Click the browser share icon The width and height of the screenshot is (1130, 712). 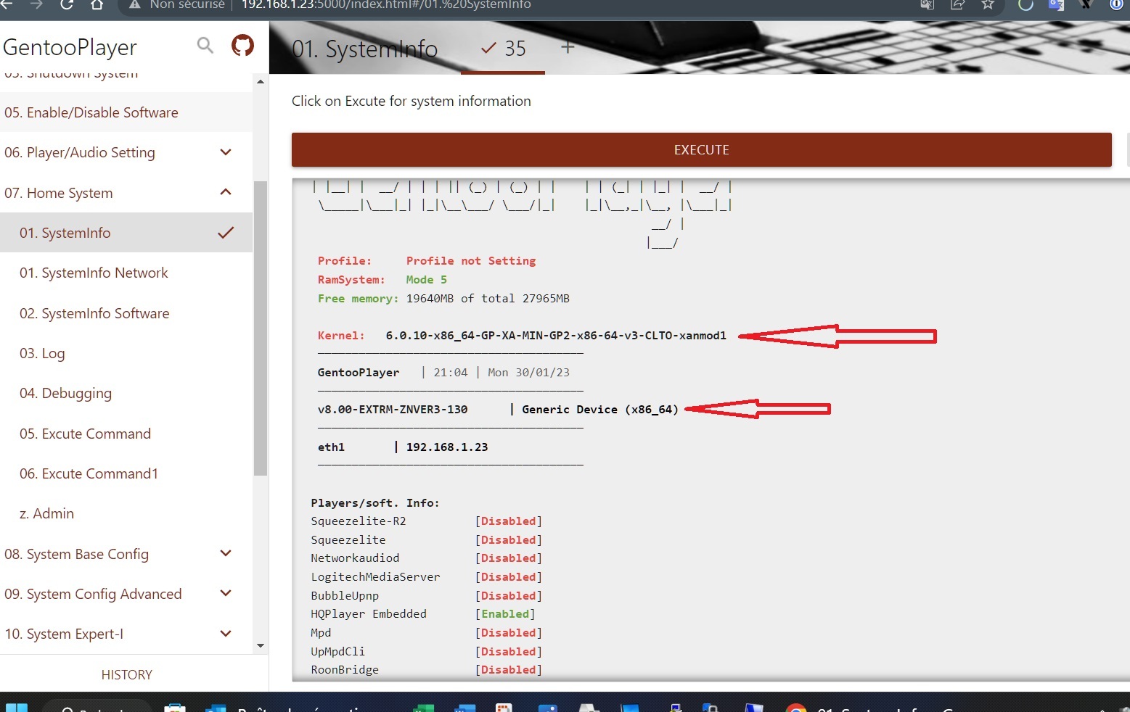(x=957, y=4)
